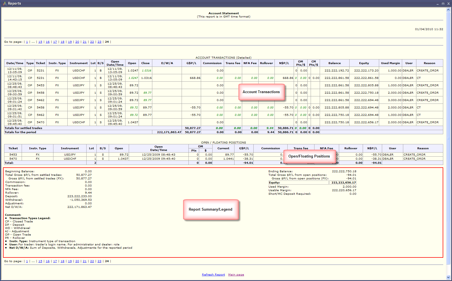Click the current price 1.0441
Screen dimensions: 452x281
[x=228, y=159]
